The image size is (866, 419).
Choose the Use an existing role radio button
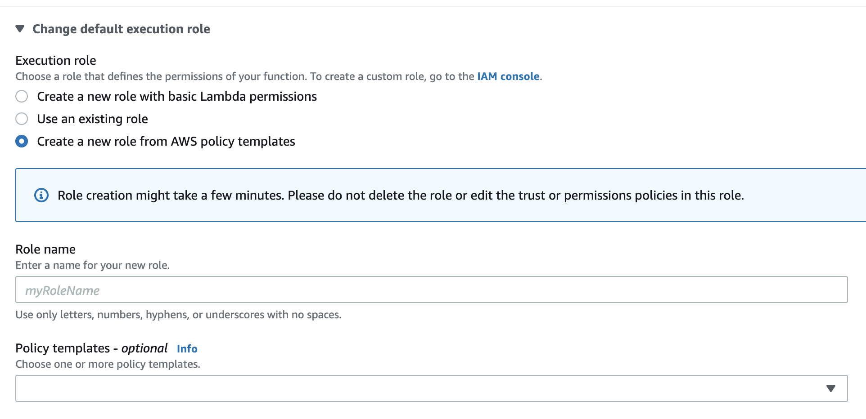22,119
